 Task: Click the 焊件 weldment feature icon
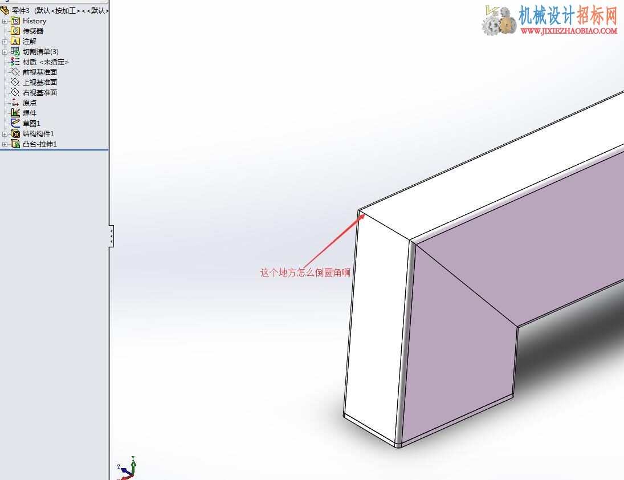pyautogui.click(x=15, y=113)
